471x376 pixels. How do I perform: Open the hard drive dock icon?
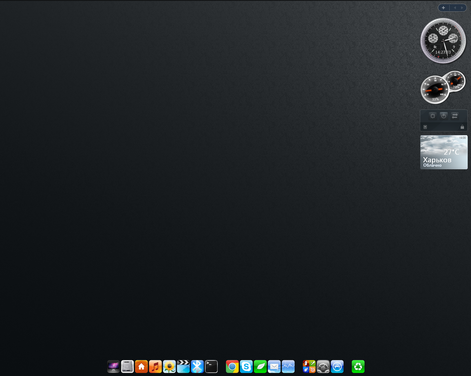[x=127, y=366]
